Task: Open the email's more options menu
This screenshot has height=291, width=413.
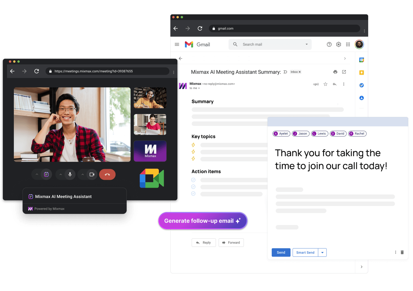Action: pyautogui.click(x=344, y=84)
